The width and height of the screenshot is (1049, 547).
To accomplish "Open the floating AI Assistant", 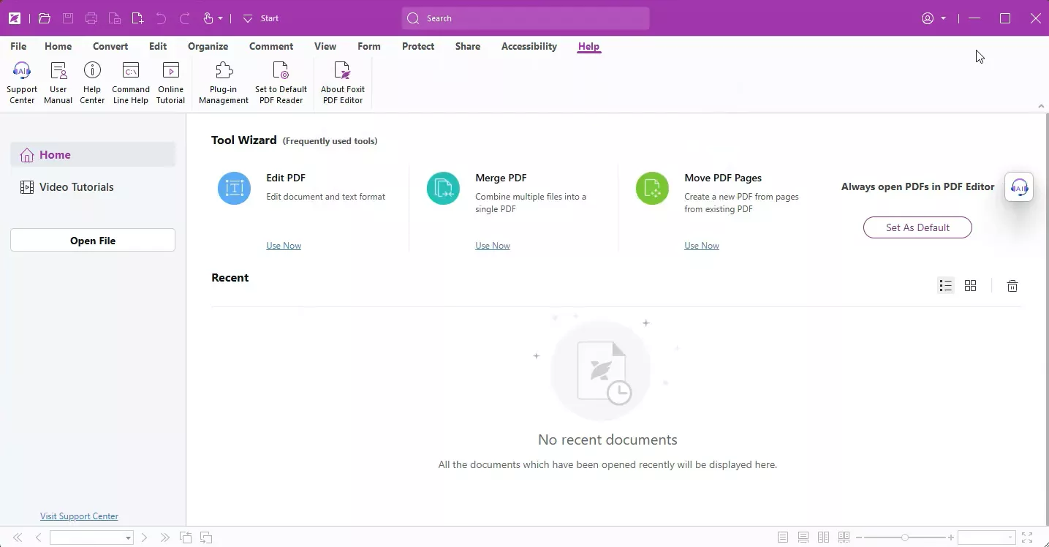I will click(1019, 187).
